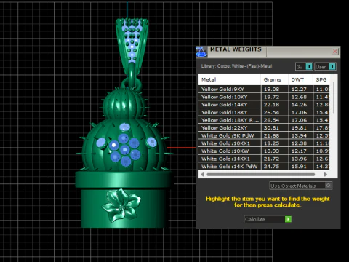Viewport: 349px width, 262px height.
Task: Click the Calculate button
Action: [268, 219]
